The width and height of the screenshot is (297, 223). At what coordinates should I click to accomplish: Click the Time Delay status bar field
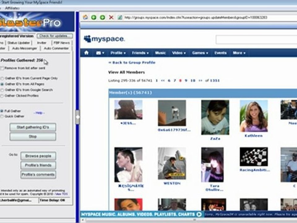(x=55, y=200)
